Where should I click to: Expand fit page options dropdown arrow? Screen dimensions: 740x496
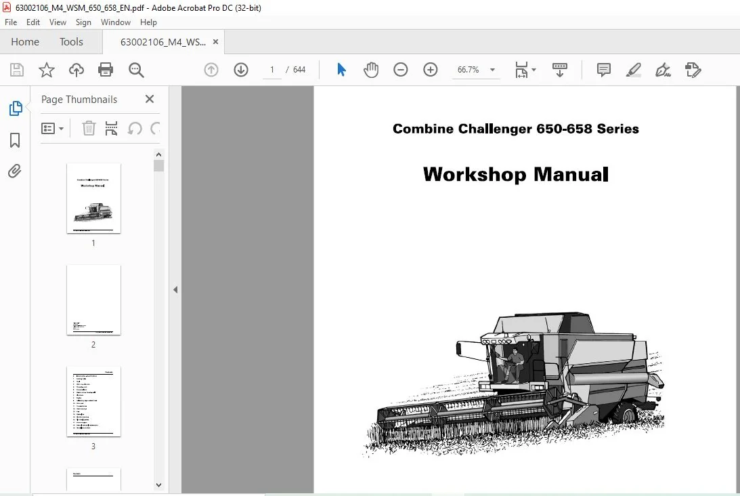534,70
